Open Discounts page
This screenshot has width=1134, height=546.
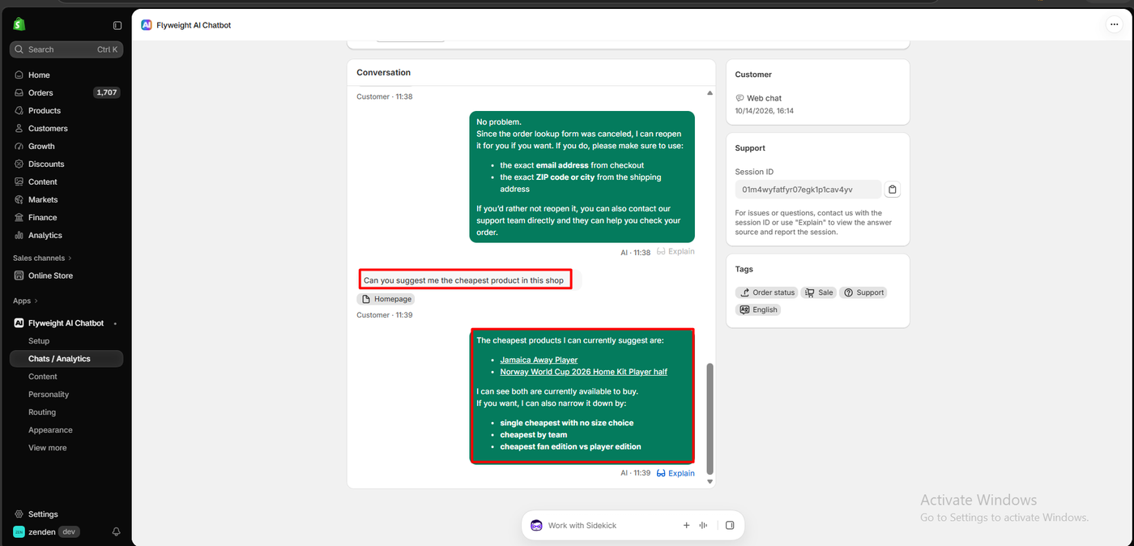(x=66, y=164)
